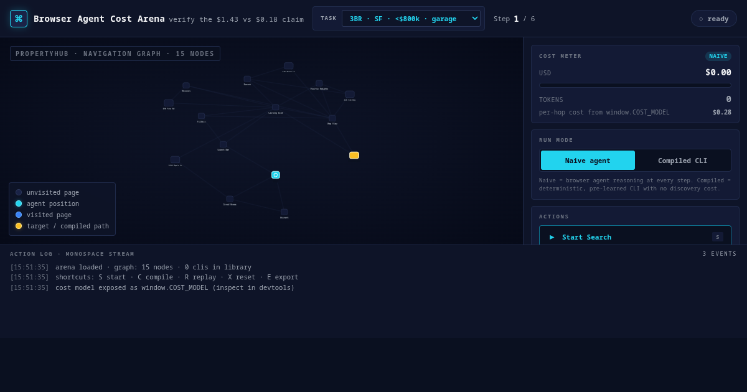The width and height of the screenshot is (747, 392).
Task: Click the 'shortcuts' log entry
Action: [x=177, y=277]
